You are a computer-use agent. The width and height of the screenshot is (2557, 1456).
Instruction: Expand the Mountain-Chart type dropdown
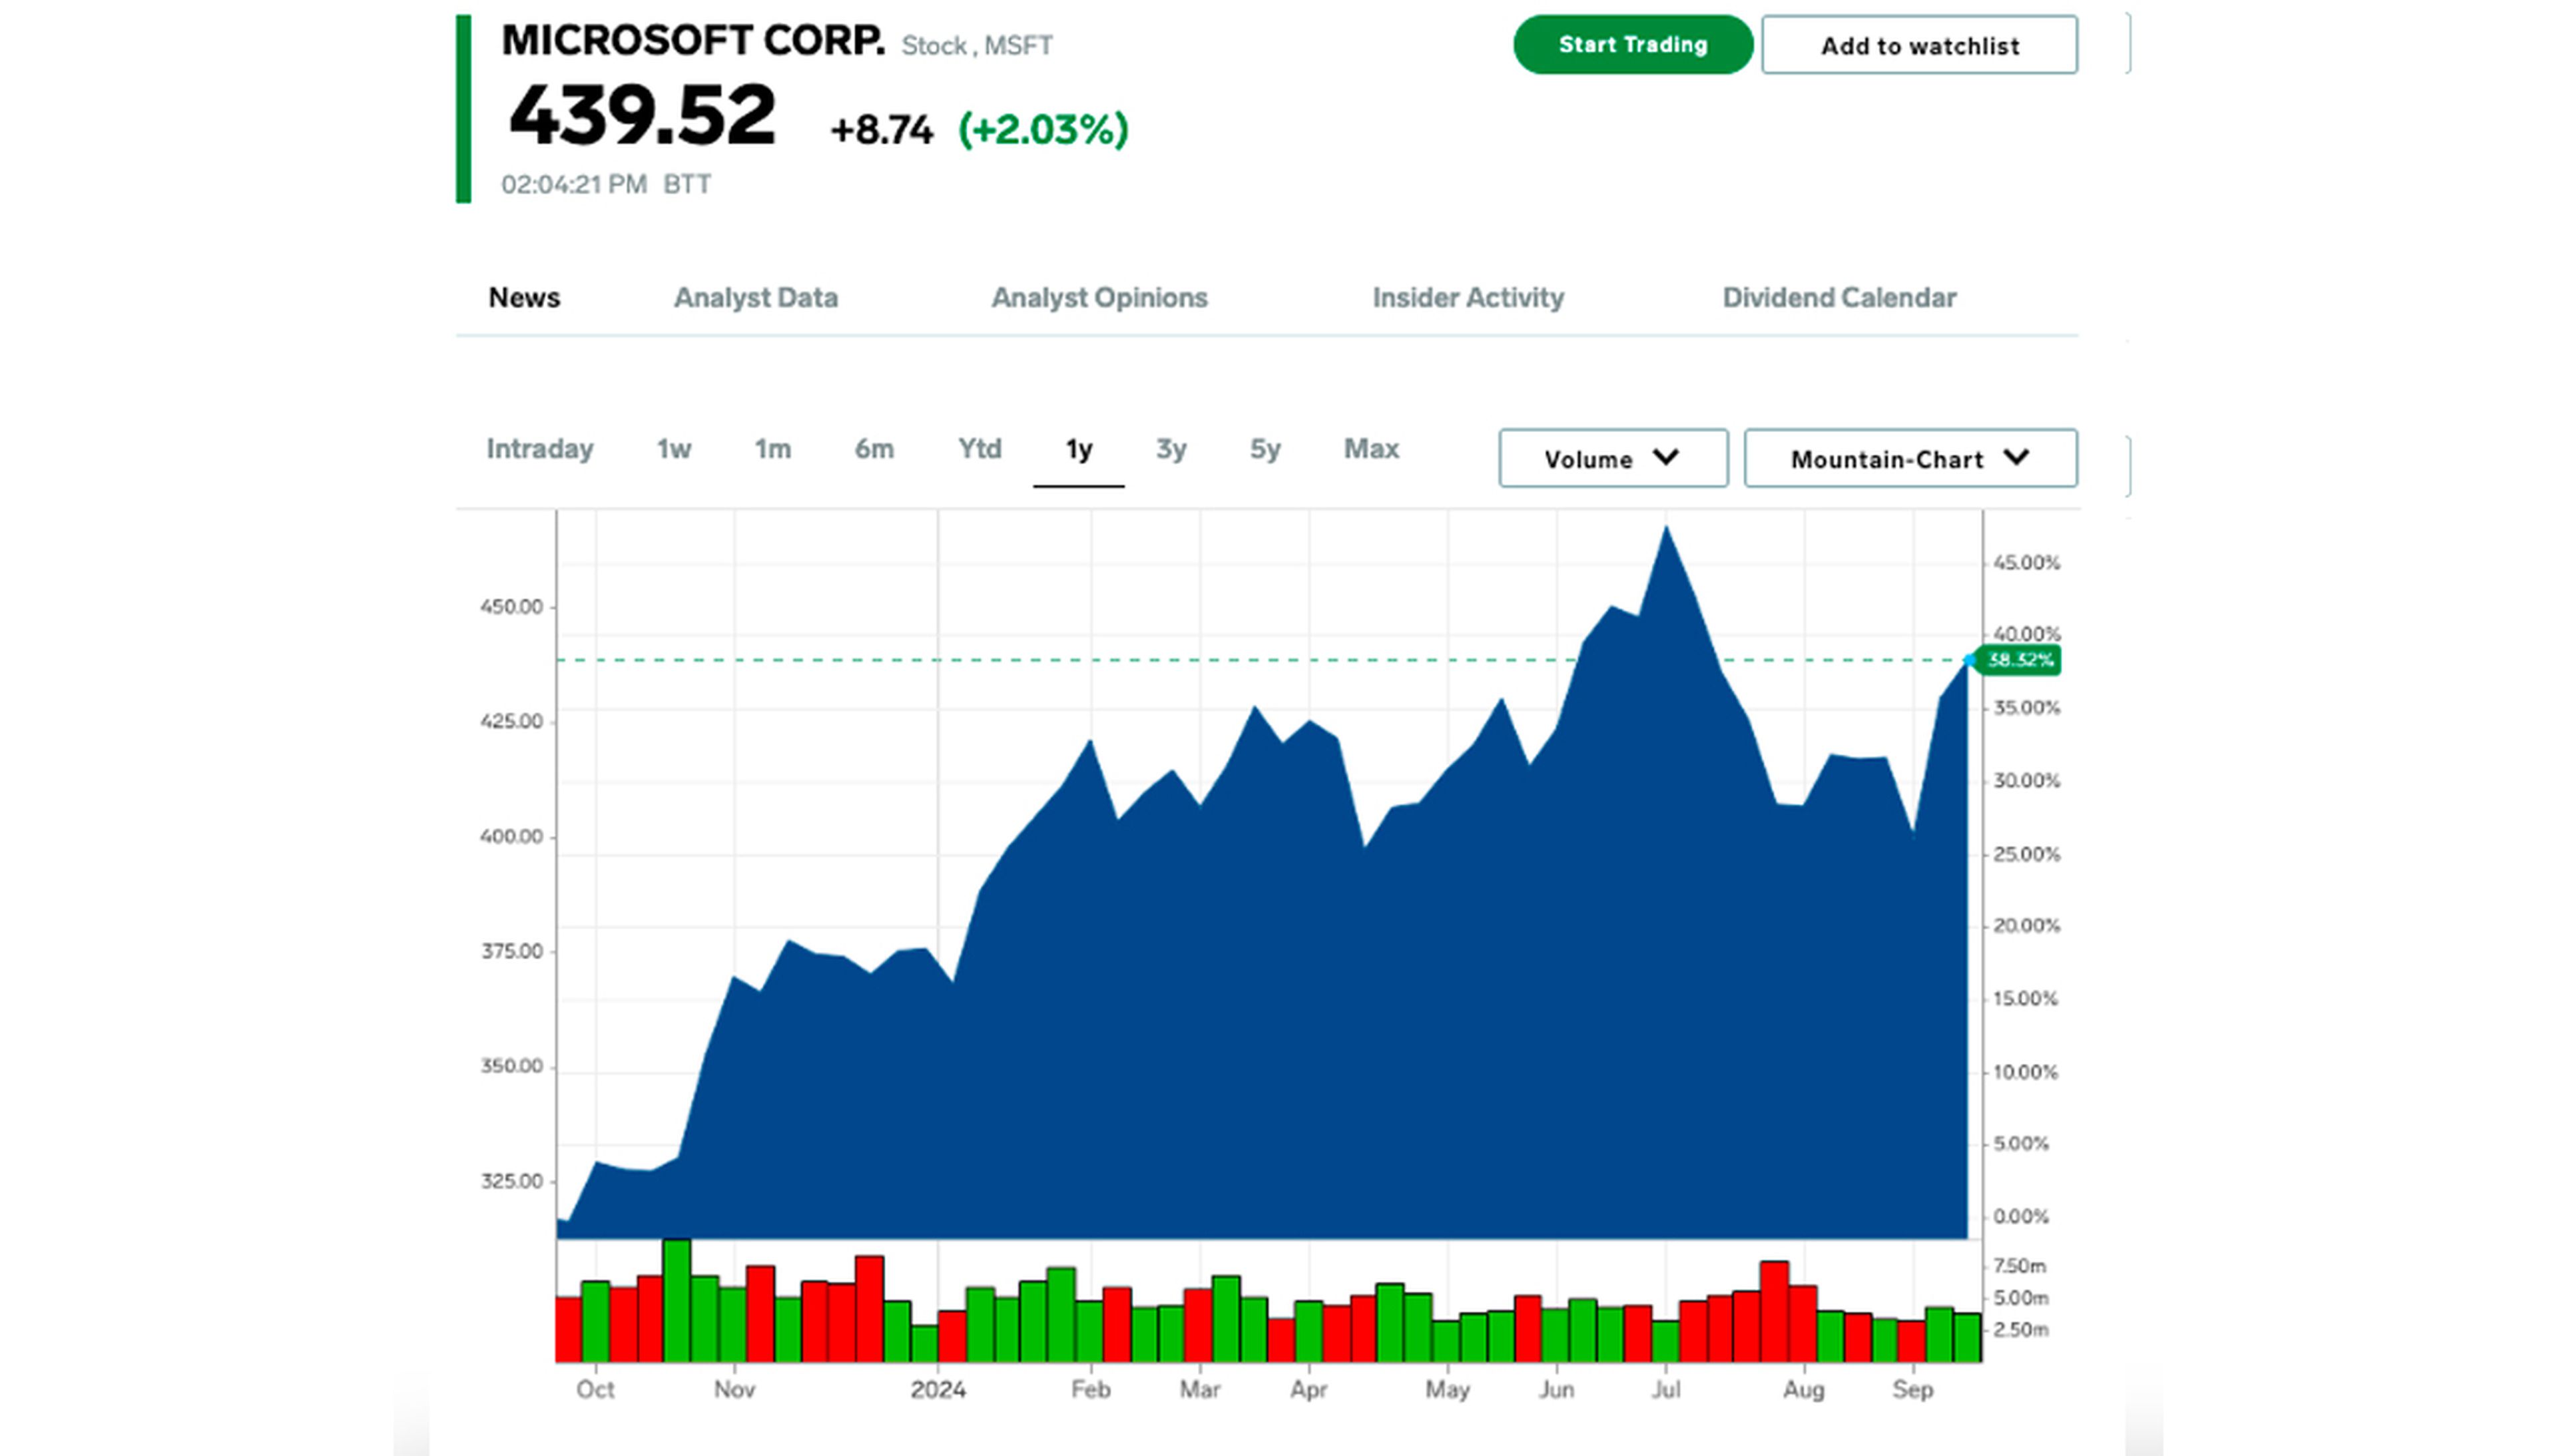[x=1910, y=458]
